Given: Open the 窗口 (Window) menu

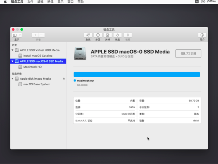Looking at the screenshot, I should (x=70, y=2).
